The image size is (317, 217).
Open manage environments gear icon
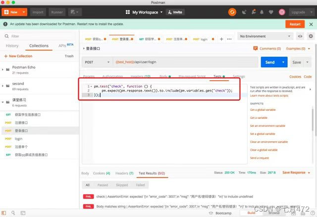(311, 36)
